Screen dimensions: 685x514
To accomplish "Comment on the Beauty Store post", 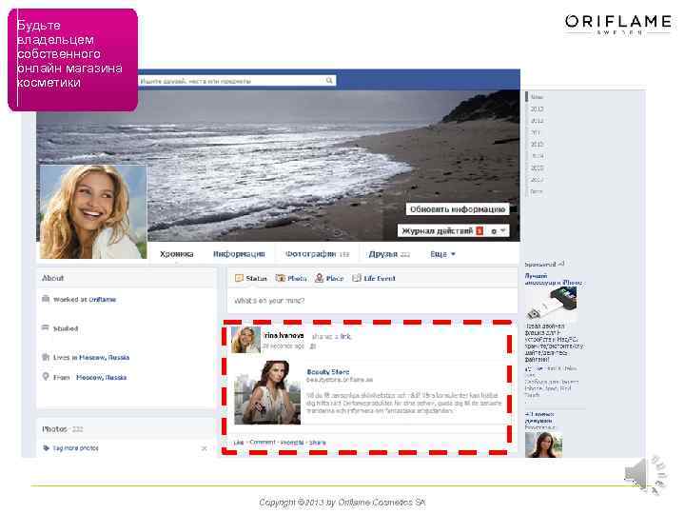I will 263,443.
